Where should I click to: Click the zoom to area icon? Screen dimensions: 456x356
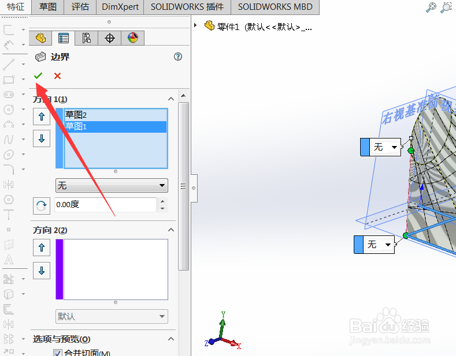[446, 8]
